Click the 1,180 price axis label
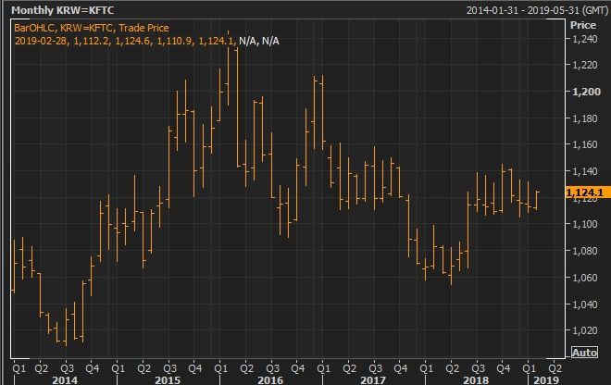The width and height of the screenshot is (611, 385). [x=585, y=118]
